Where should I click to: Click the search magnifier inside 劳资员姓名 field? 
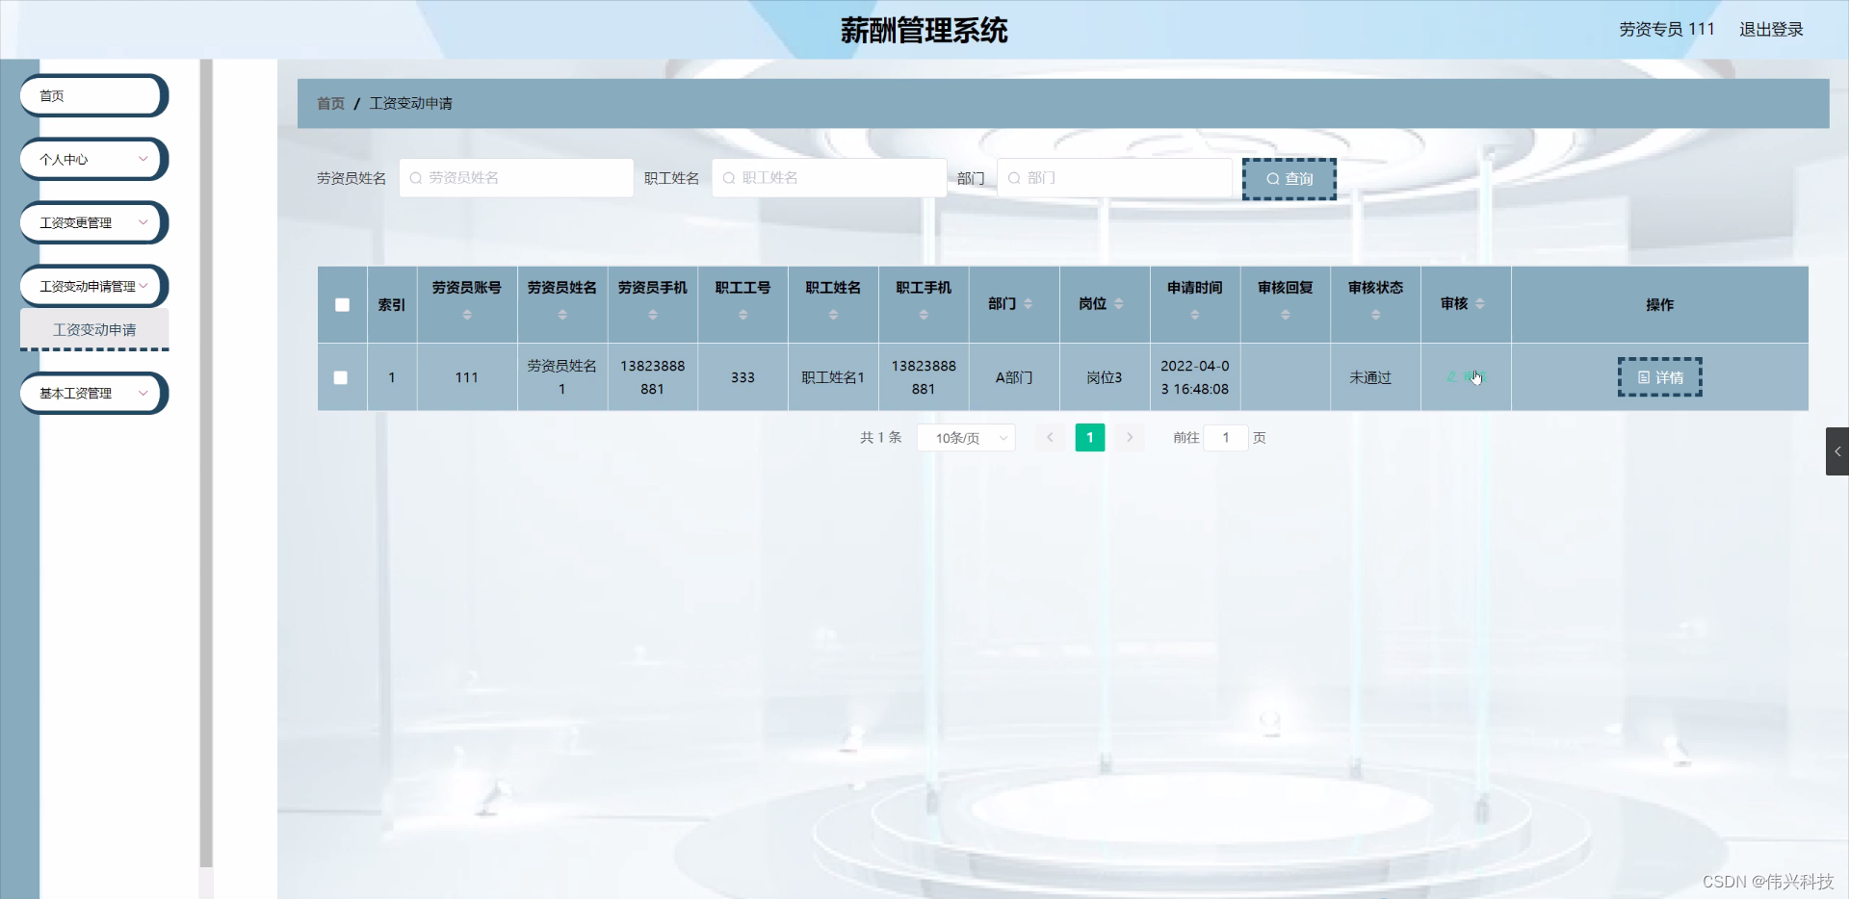coord(415,177)
